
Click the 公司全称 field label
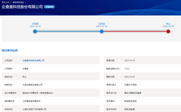pyautogui.click(x=8, y=61)
